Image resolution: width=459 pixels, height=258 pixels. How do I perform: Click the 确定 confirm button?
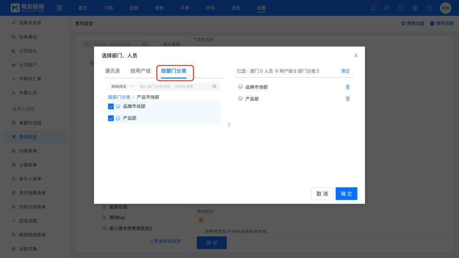(346, 194)
